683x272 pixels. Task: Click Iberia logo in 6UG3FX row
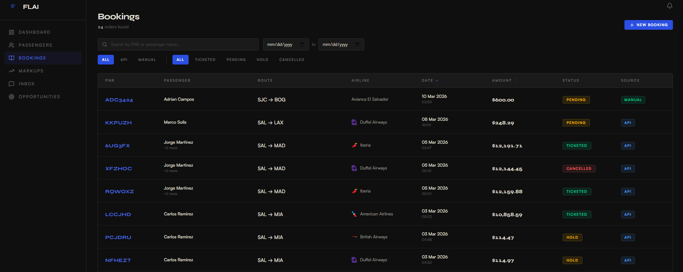point(354,145)
